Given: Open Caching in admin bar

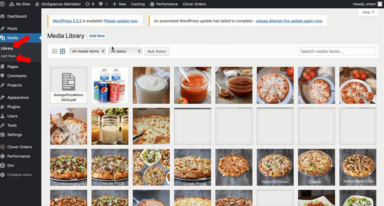Looking at the screenshot, I should pyautogui.click(x=138, y=4).
